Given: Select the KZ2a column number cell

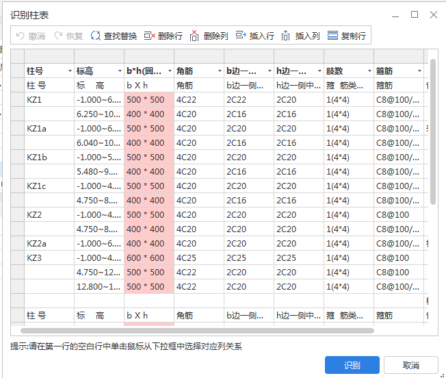Looking at the screenshot, I should (x=49, y=243).
